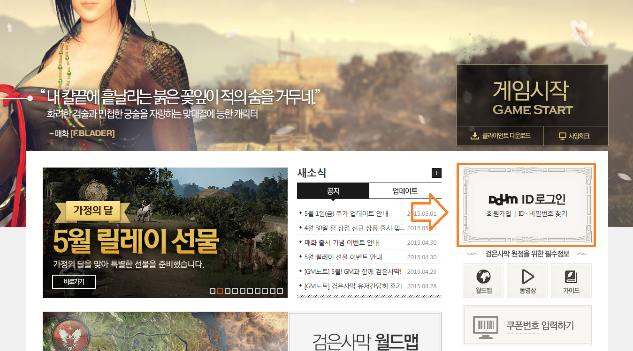Click the date 2015.04.29
The height and width of the screenshot is (351, 633).
(422, 272)
